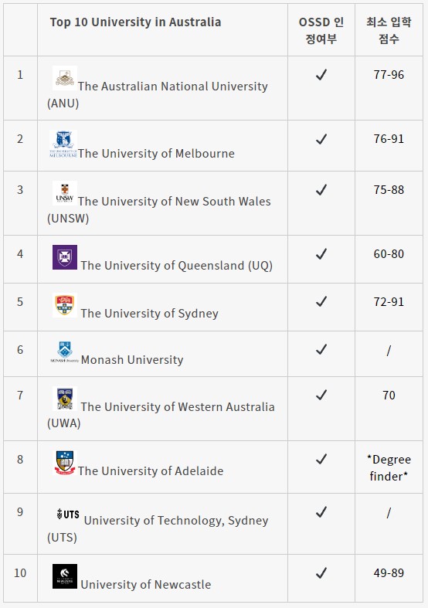428x608 pixels.
Task: Click the OSSD checkmark in the ANU row
Action: 321,74
